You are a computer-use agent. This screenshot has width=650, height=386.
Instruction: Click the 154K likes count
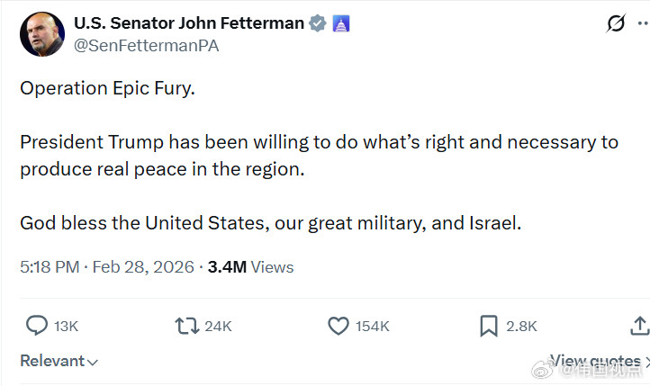coord(372,326)
